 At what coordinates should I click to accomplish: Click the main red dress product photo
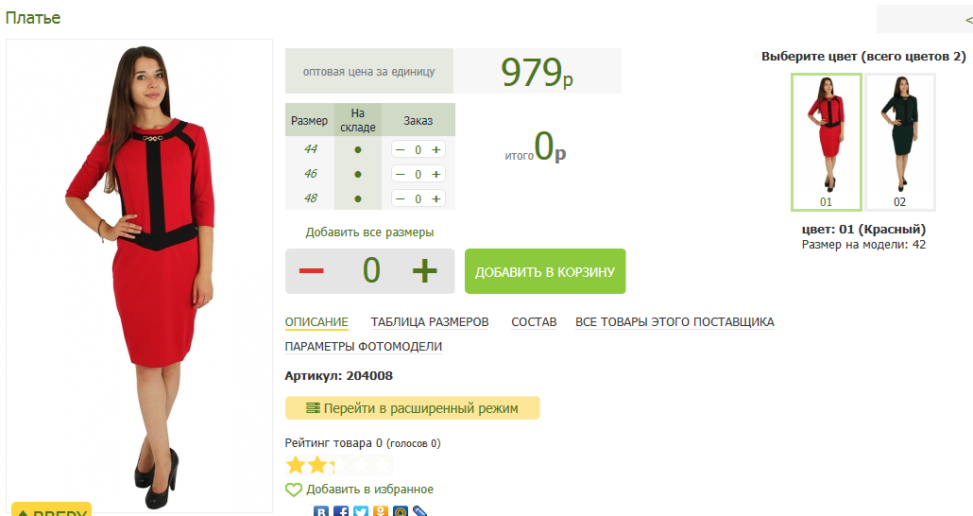click(x=140, y=276)
